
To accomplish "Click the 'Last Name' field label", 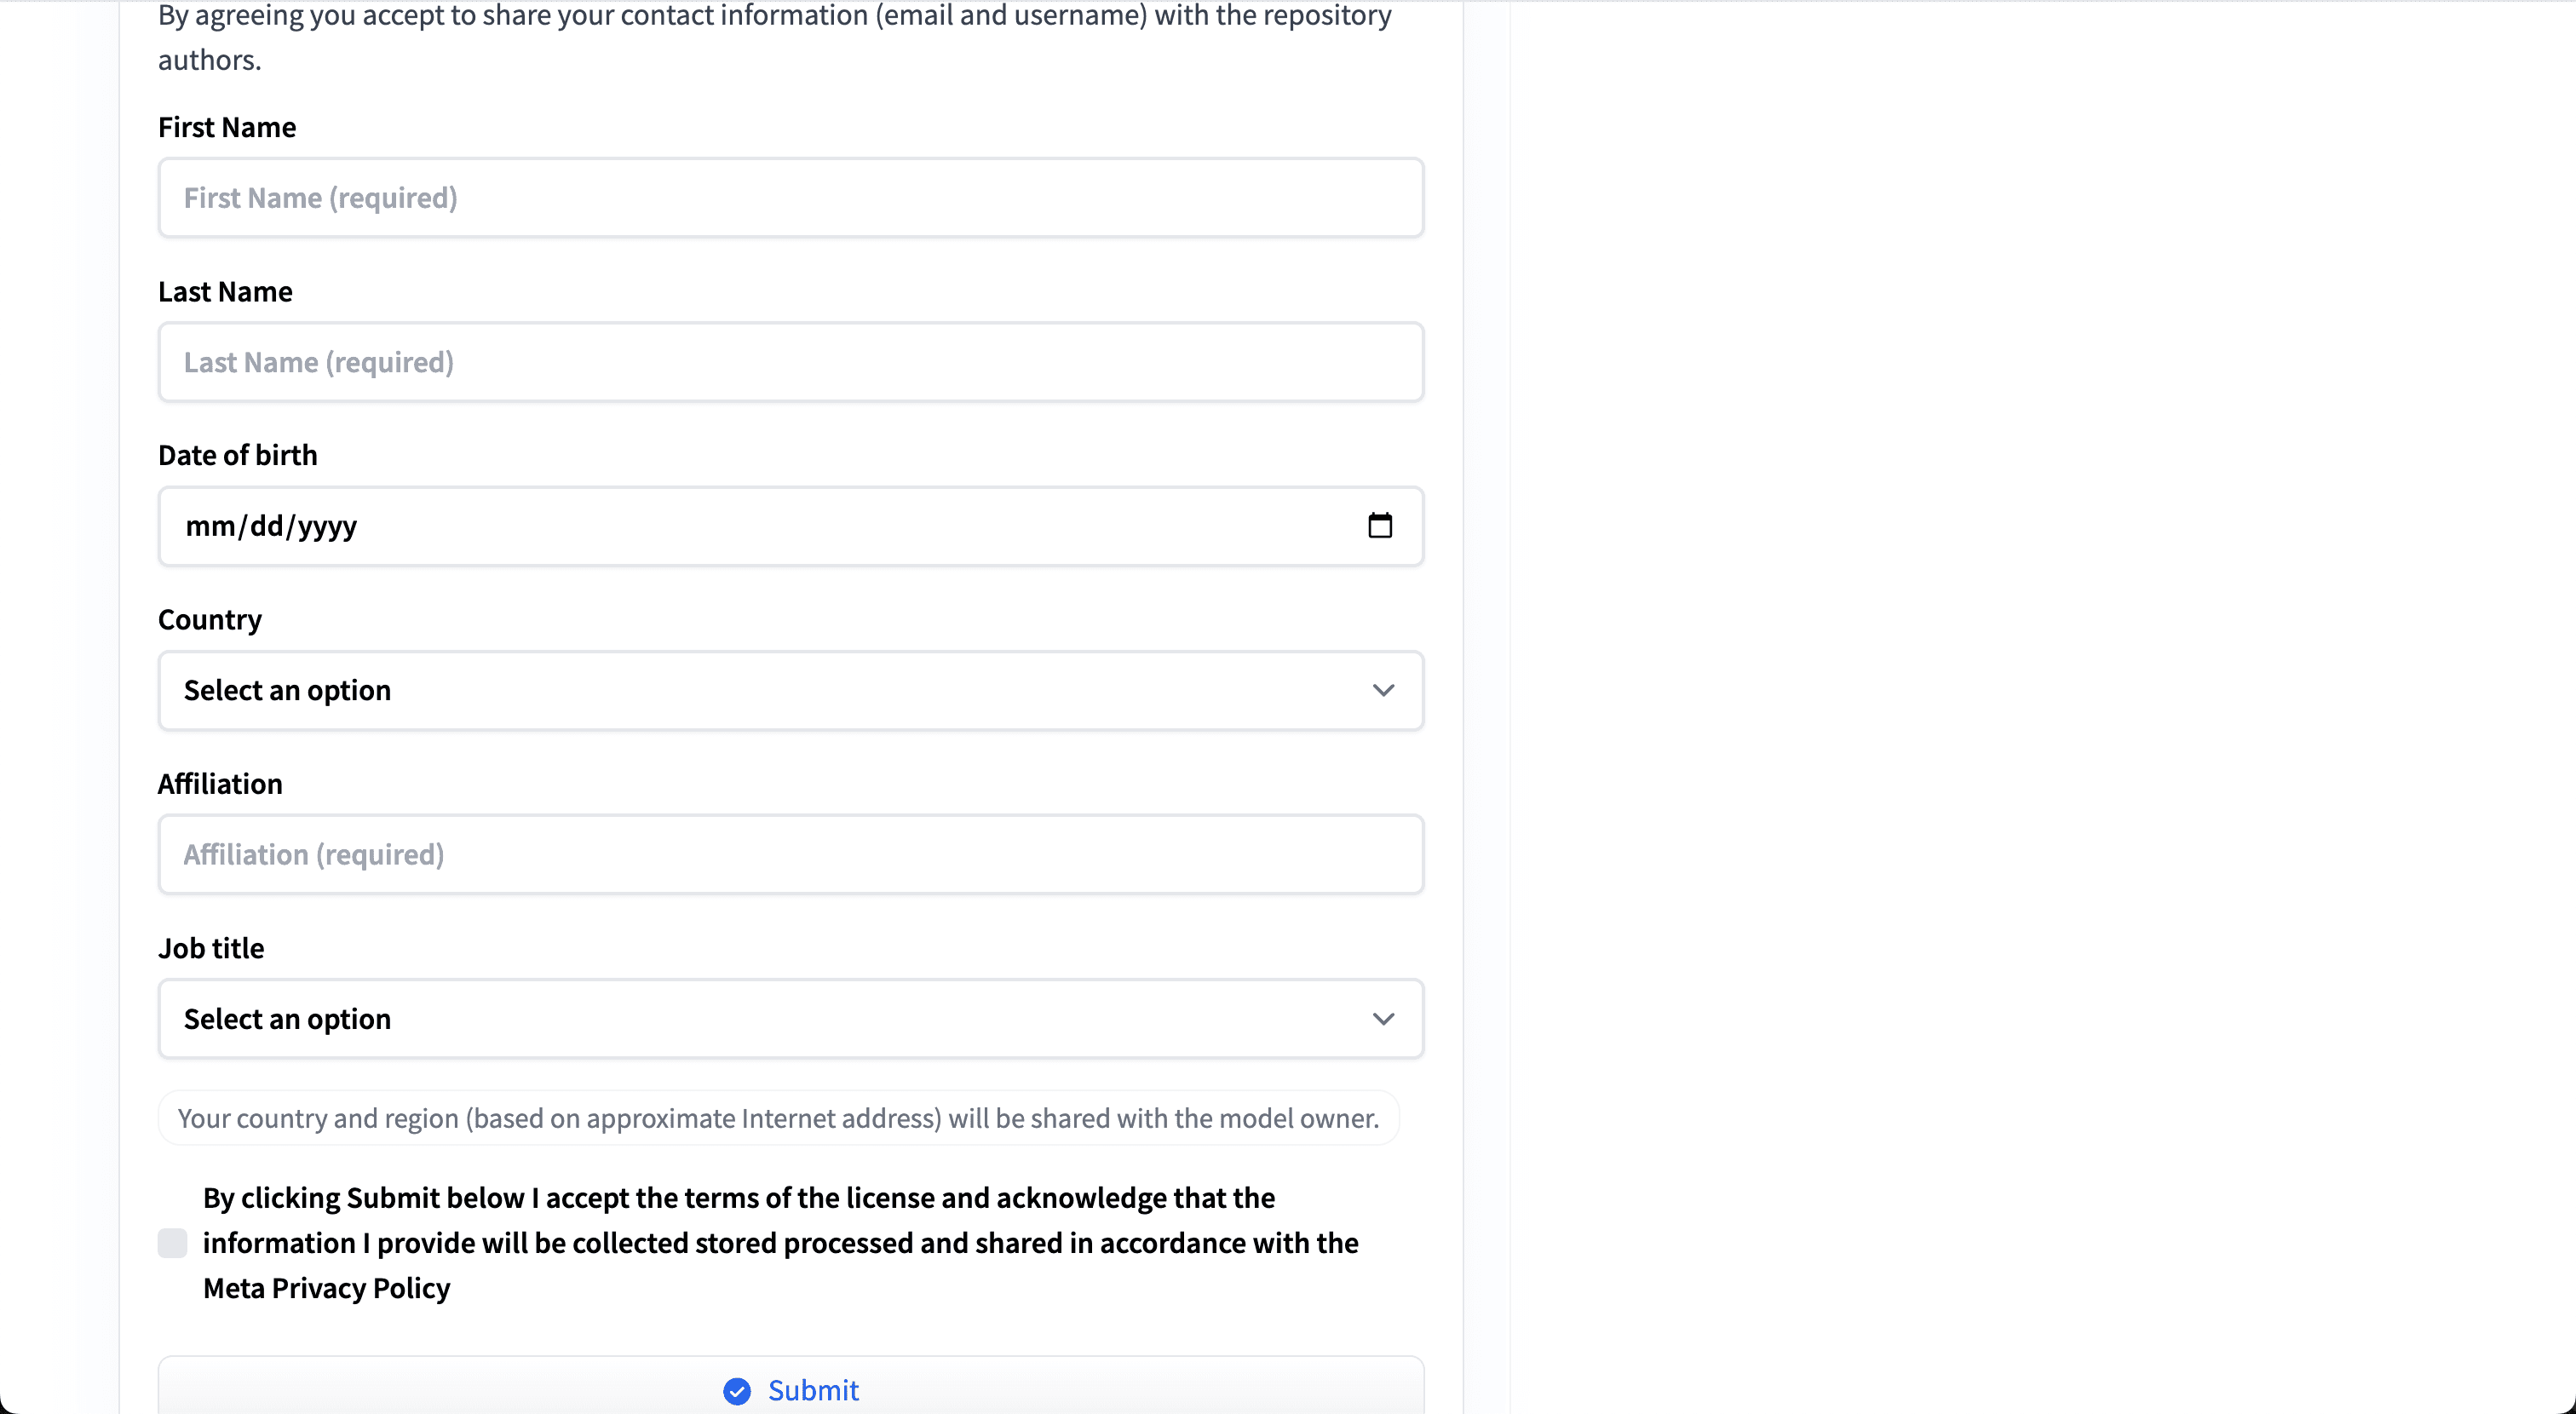I will pyautogui.click(x=225, y=292).
